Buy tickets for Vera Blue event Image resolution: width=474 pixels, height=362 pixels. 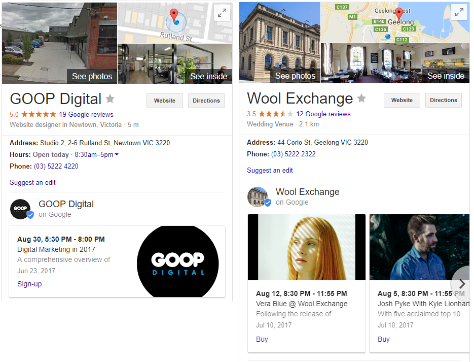(262, 339)
